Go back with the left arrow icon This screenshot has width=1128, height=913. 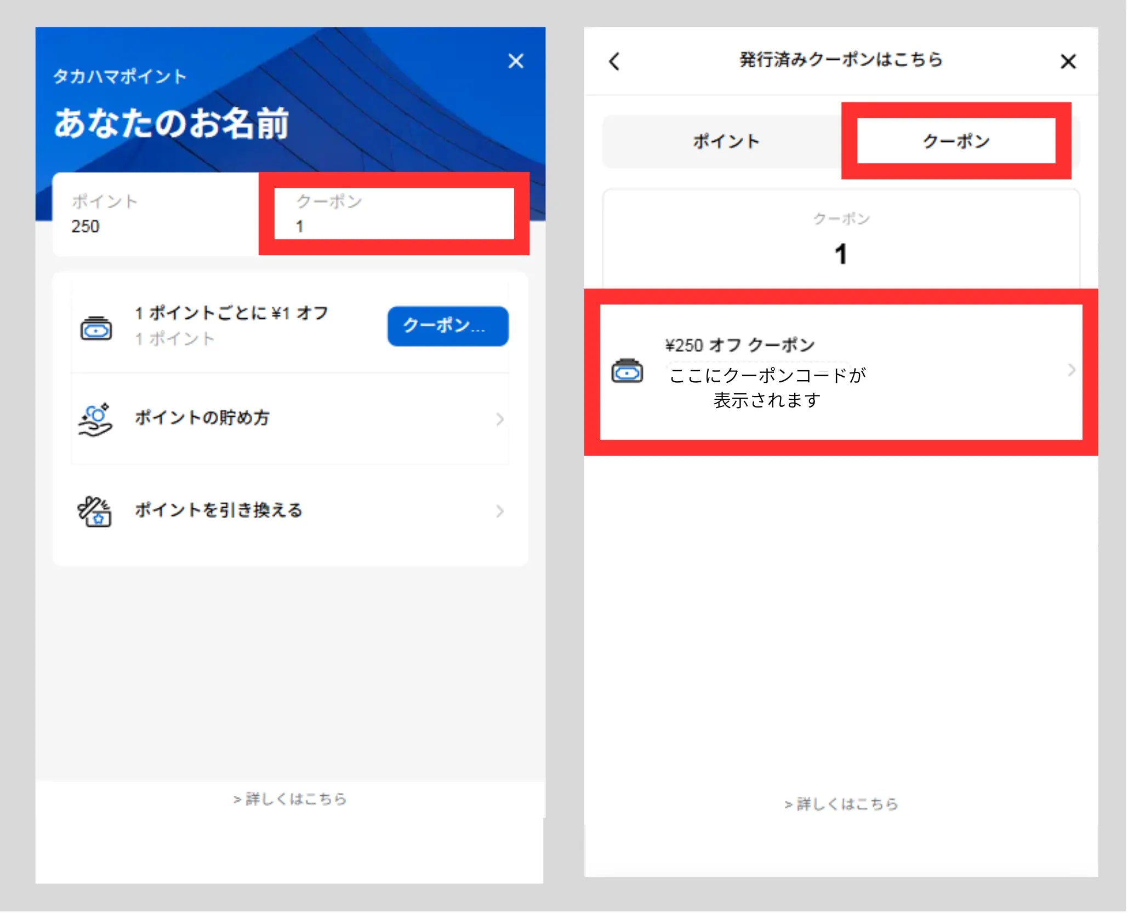614,61
